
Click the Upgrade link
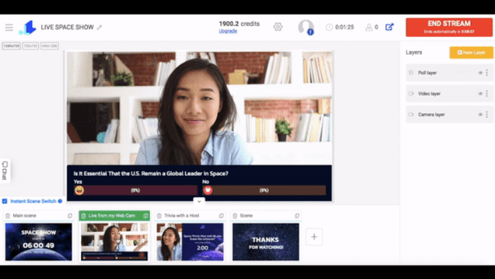(x=228, y=31)
